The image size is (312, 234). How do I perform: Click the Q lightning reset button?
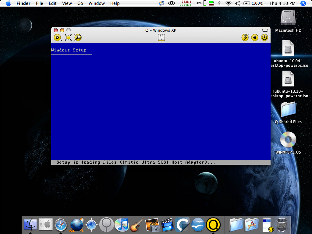pyautogui.click(x=245, y=37)
